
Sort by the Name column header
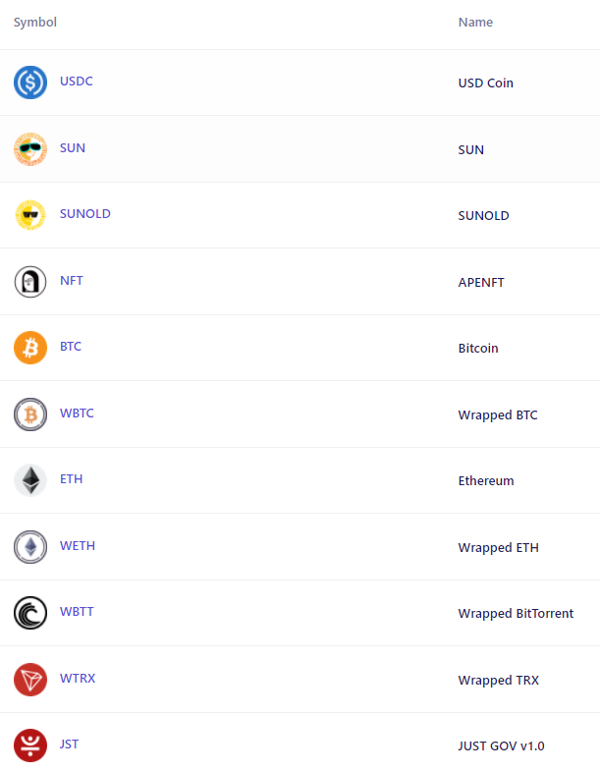(x=475, y=23)
